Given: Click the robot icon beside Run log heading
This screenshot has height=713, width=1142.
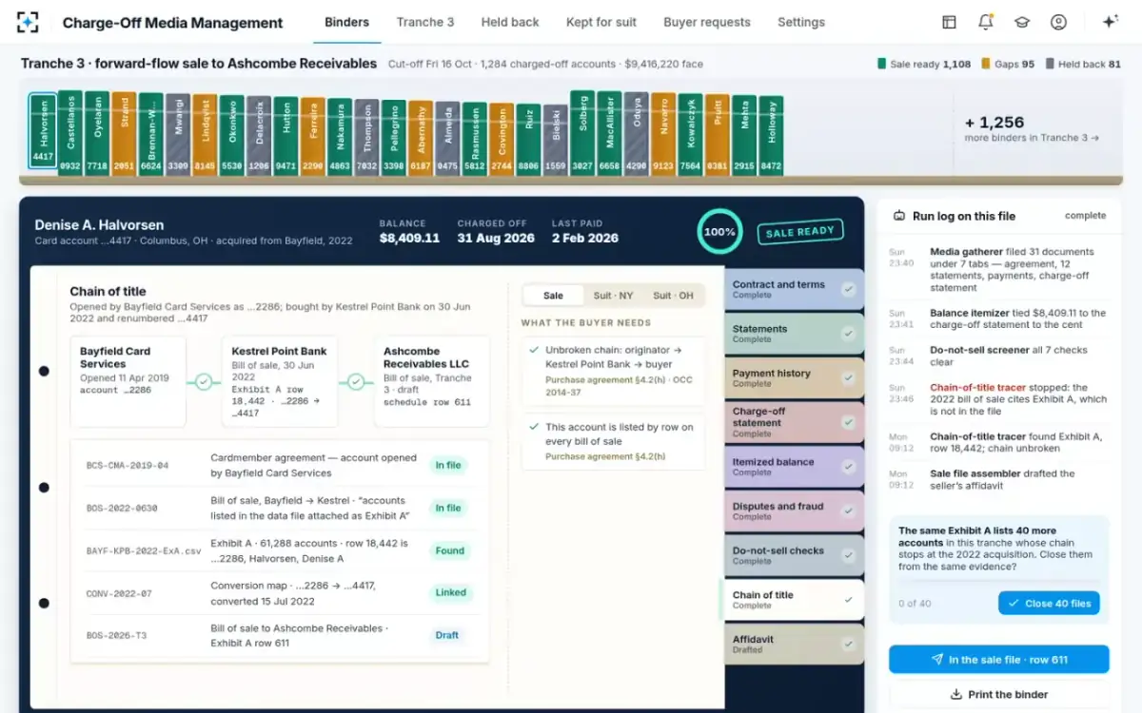Looking at the screenshot, I should coord(899,216).
